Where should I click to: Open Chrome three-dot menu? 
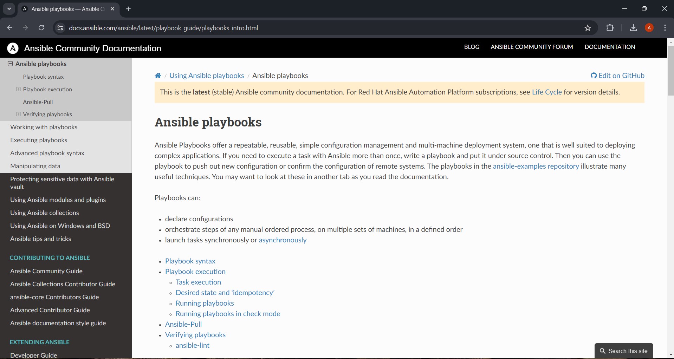(x=665, y=28)
